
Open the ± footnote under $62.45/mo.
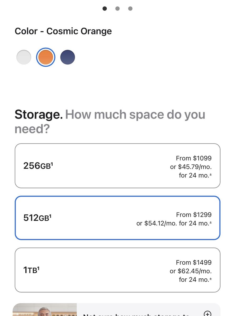pyautogui.click(x=210, y=279)
